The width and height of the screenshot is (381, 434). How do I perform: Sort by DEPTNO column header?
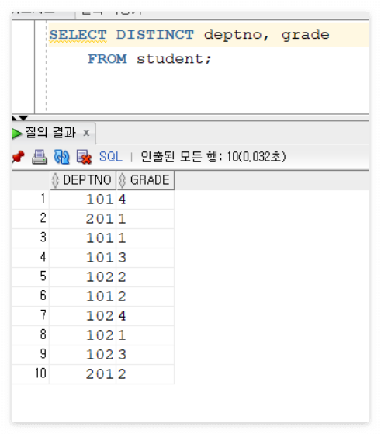(83, 180)
